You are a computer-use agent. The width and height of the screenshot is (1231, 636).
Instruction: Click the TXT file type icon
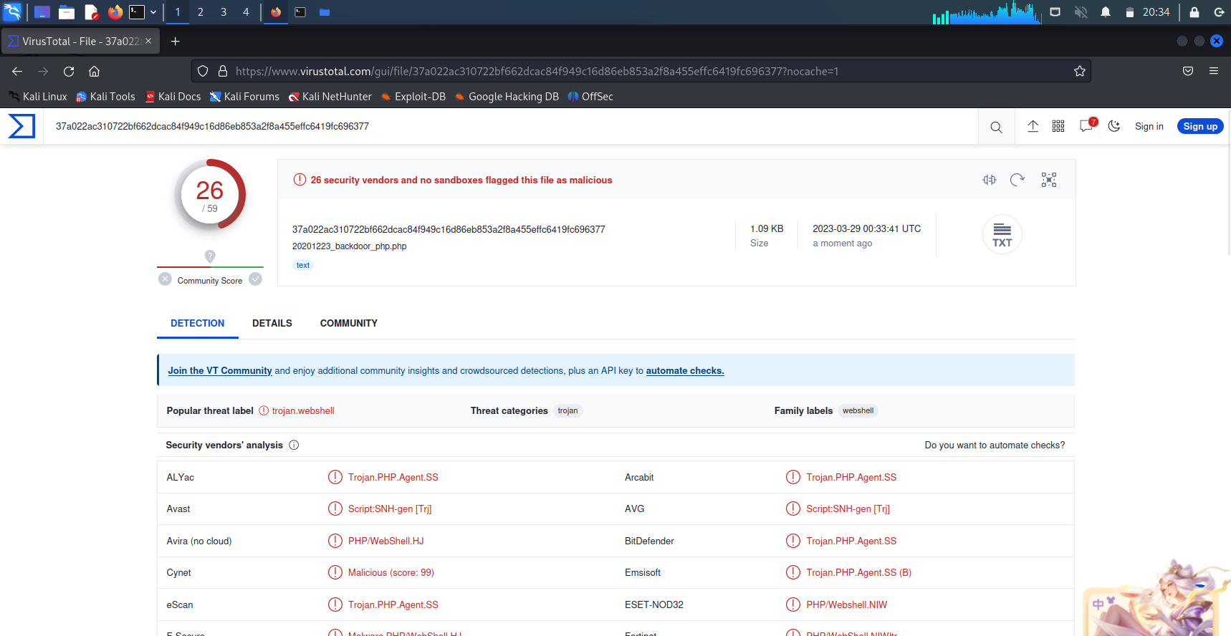[1002, 234]
